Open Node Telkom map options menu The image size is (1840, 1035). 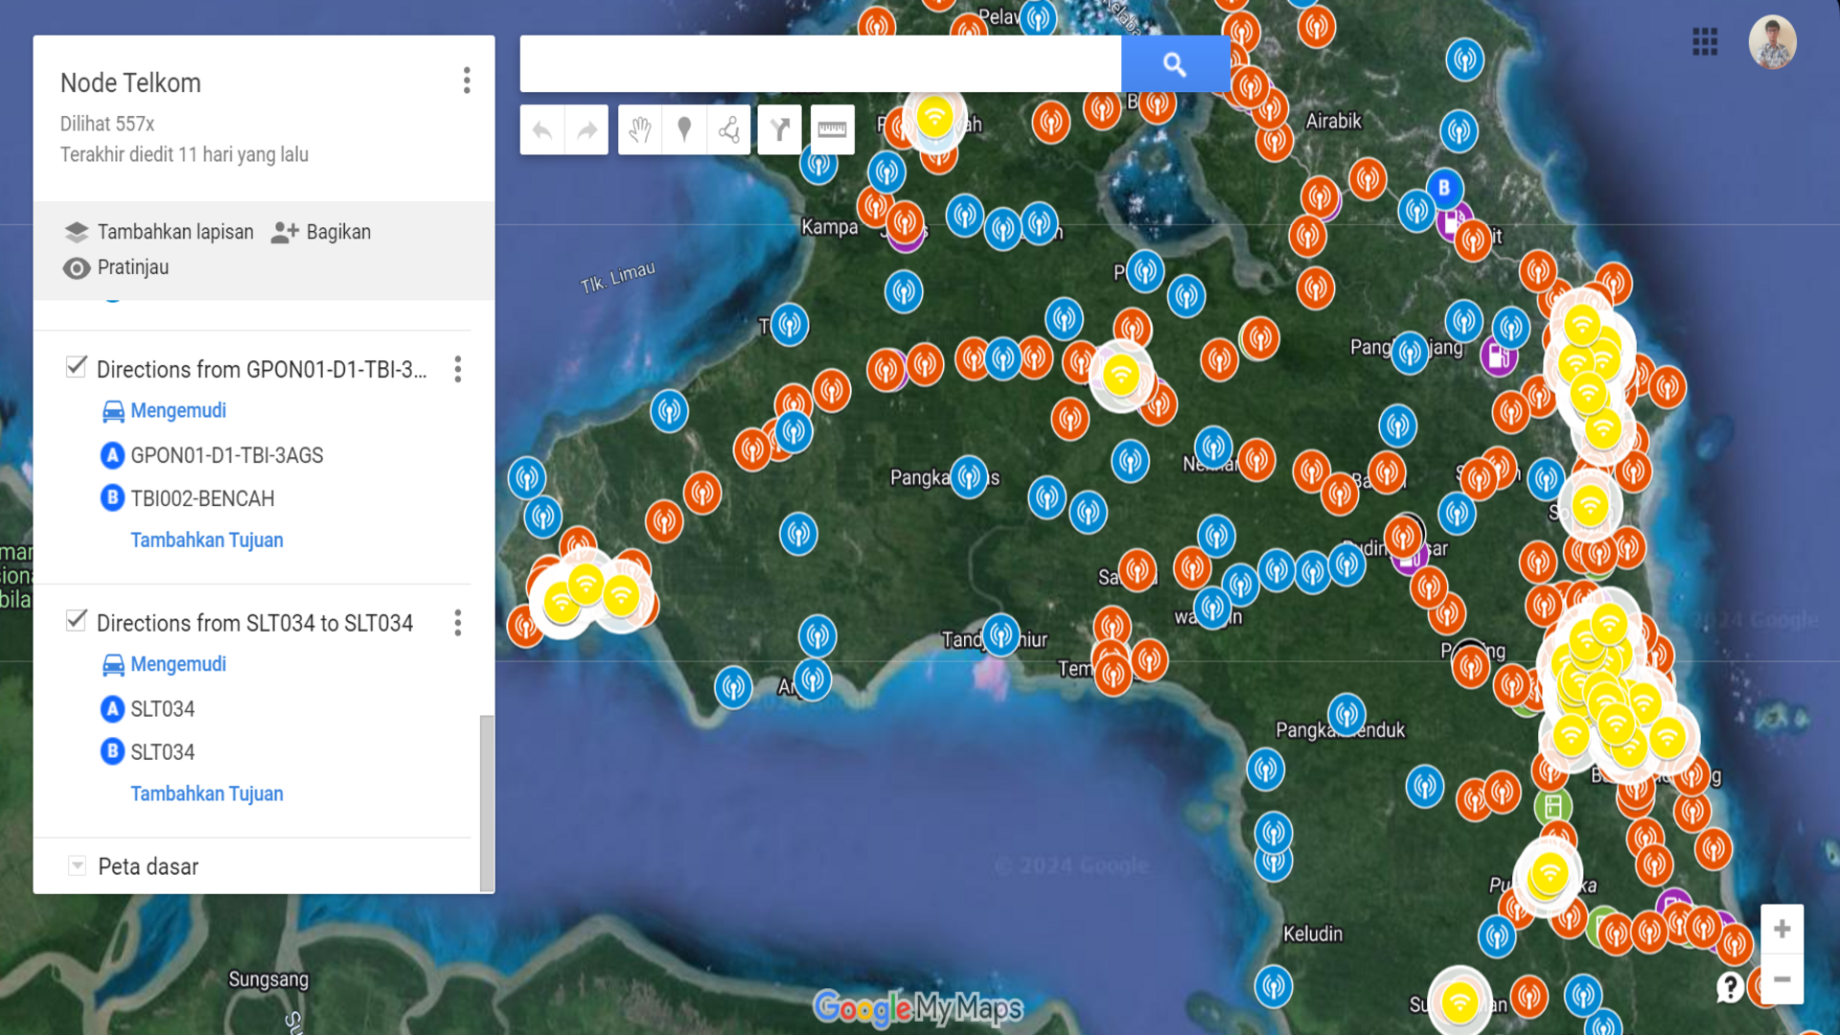[x=467, y=80]
